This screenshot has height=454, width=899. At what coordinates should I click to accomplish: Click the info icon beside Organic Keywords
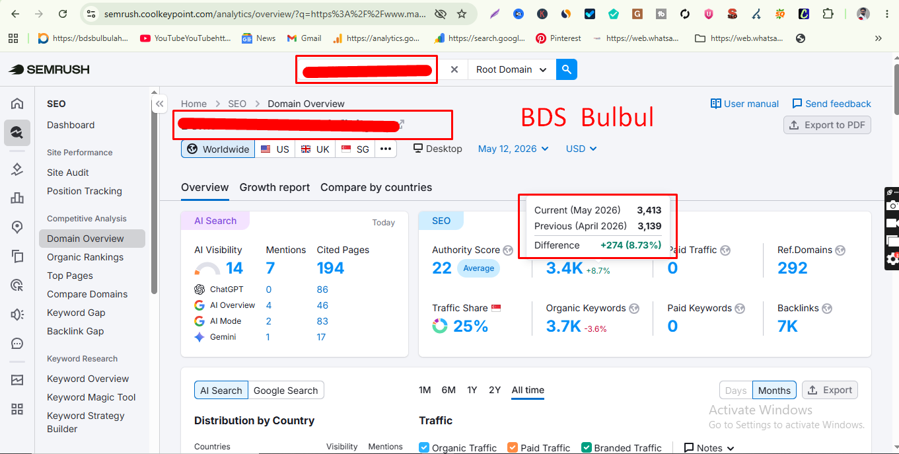pyautogui.click(x=634, y=309)
